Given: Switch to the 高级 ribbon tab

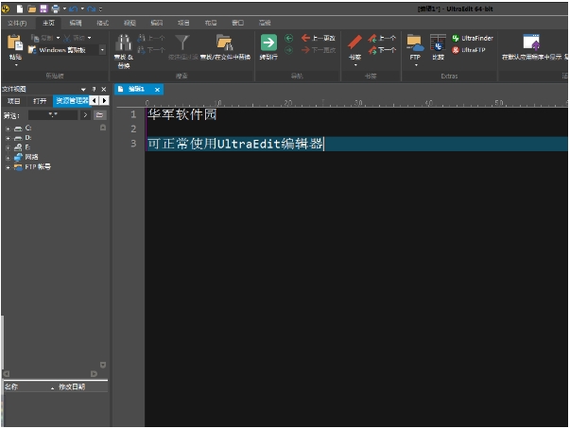Looking at the screenshot, I should (x=265, y=23).
